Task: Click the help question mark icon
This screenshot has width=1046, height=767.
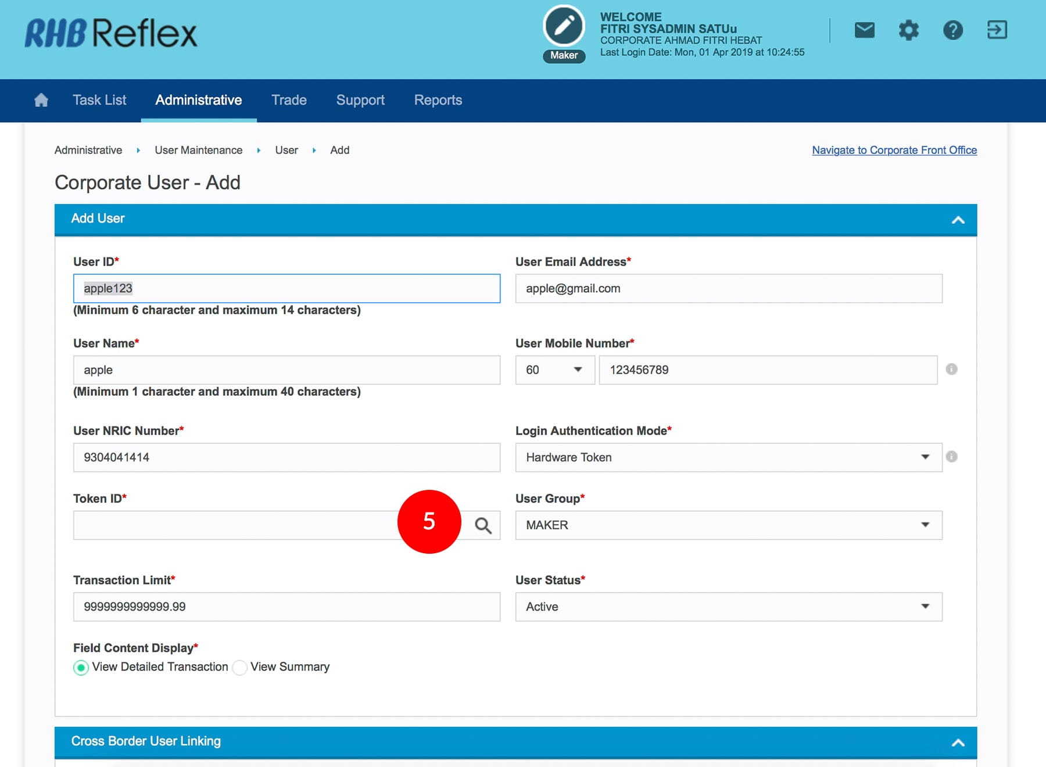Action: (952, 30)
